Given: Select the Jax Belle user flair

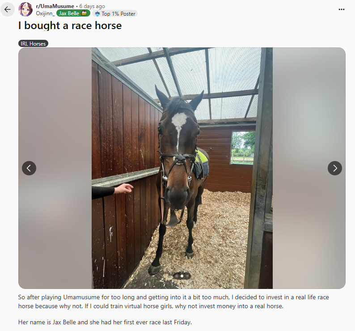Looking at the screenshot, I should click(73, 13).
